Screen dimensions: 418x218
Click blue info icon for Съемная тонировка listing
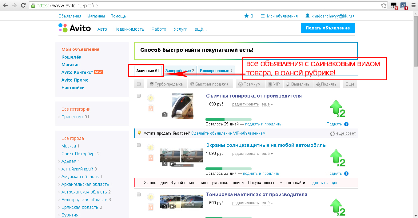(x=346, y=124)
